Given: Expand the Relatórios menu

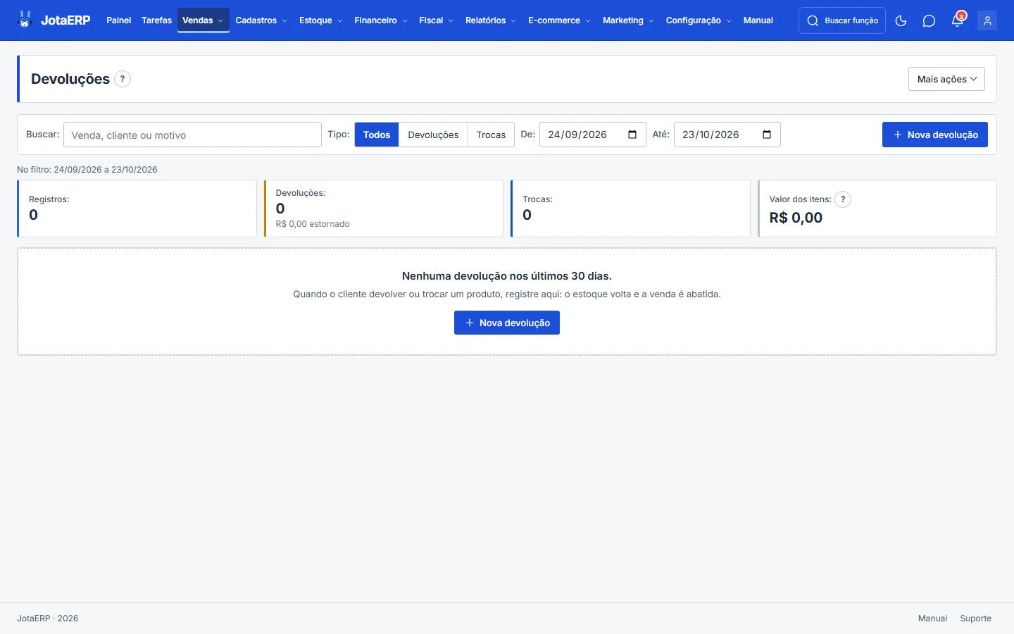Looking at the screenshot, I should 490,20.
